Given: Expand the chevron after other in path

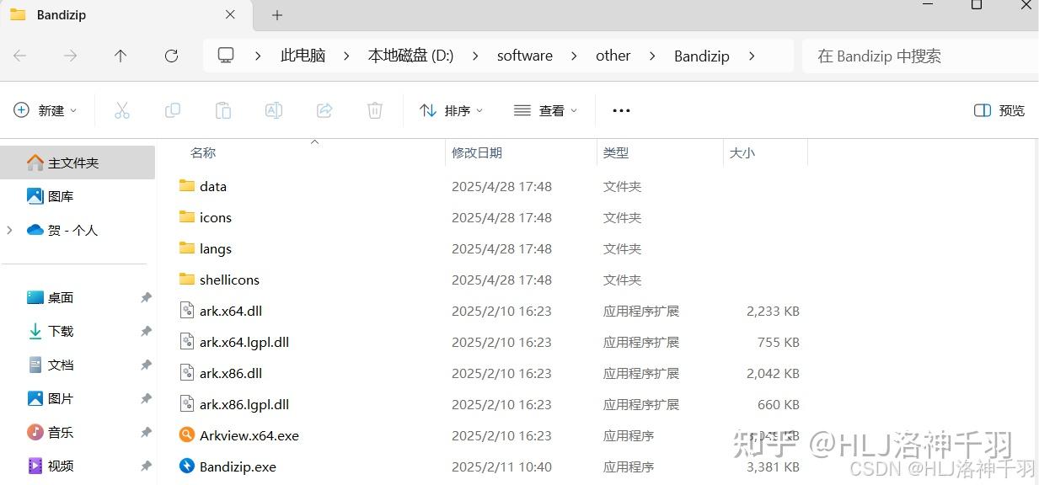Looking at the screenshot, I should [x=652, y=56].
